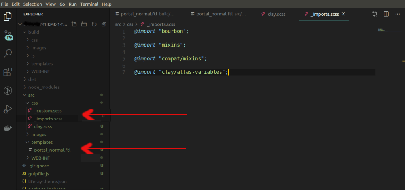Click the New File icon in Explorer
405x190 pixels.
click(73, 24)
